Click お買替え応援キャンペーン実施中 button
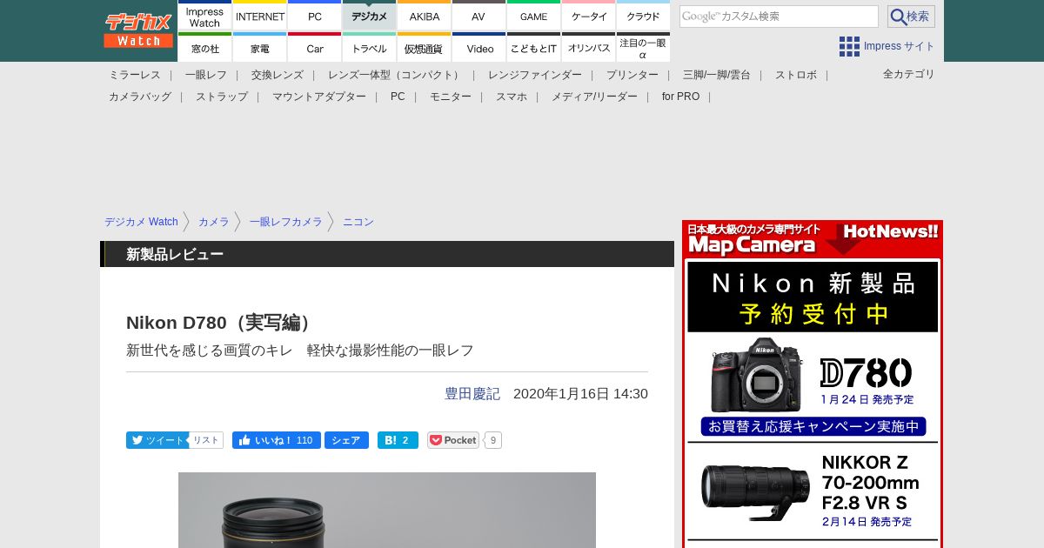 point(813,427)
